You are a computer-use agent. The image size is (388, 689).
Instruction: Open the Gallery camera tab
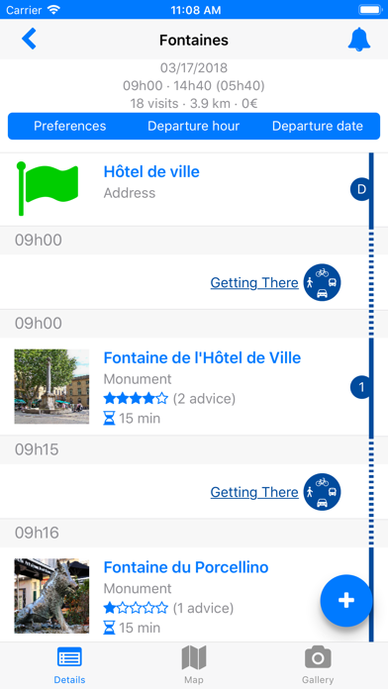click(x=318, y=665)
